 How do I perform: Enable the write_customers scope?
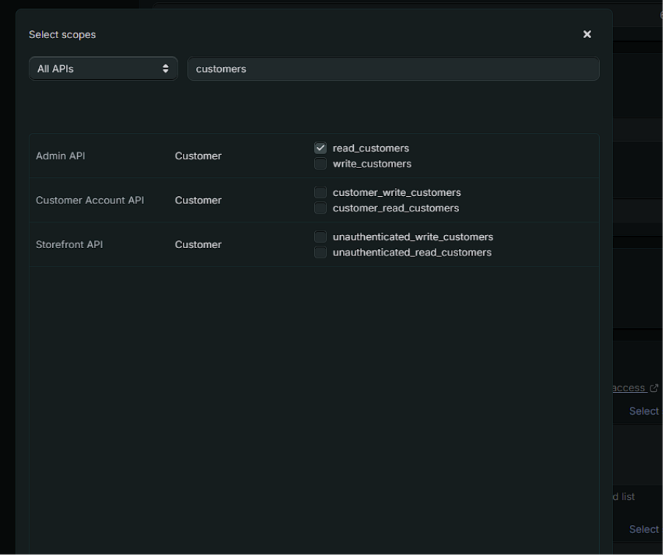tap(320, 163)
